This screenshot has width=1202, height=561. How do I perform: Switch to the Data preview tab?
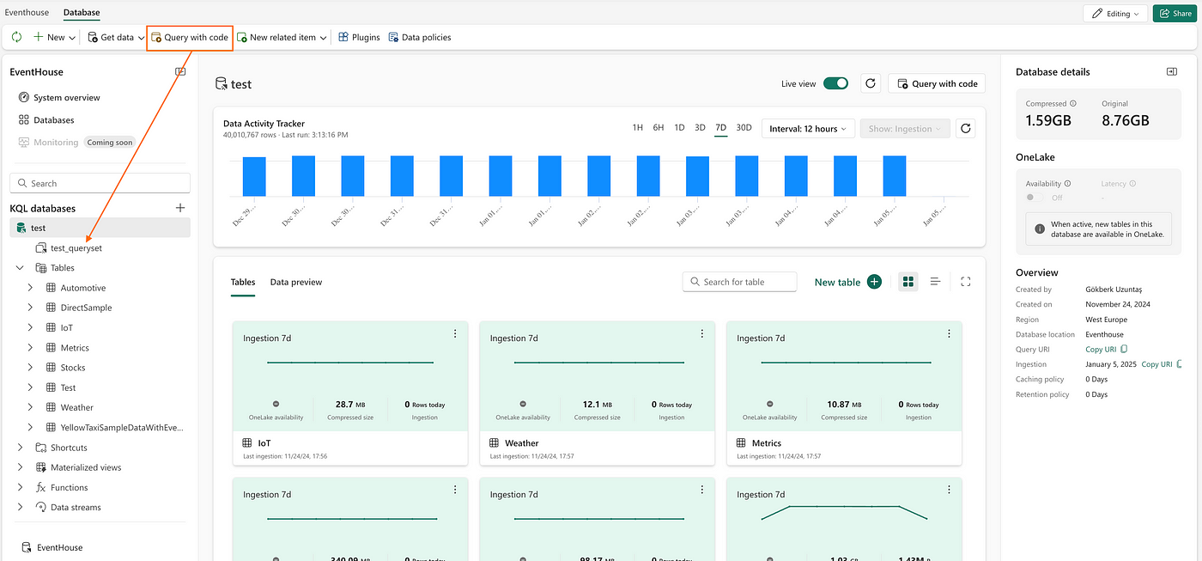click(296, 282)
